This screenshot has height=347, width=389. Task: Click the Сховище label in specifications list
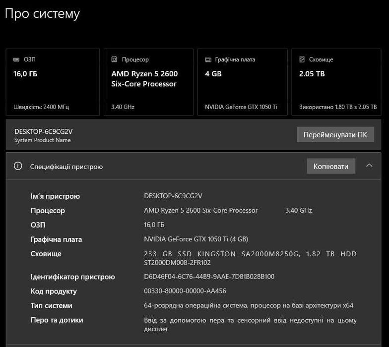point(46,254)
